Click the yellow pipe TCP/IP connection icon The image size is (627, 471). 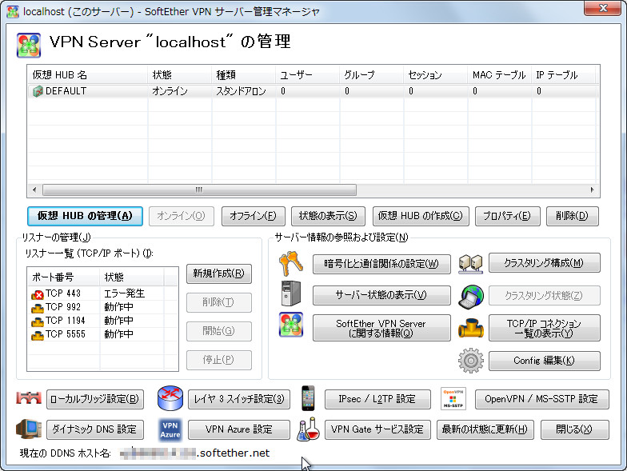pyautogui.click(x=471, y=328)
